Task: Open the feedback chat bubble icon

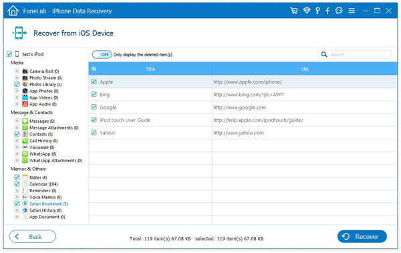Action: pos(339,11)
